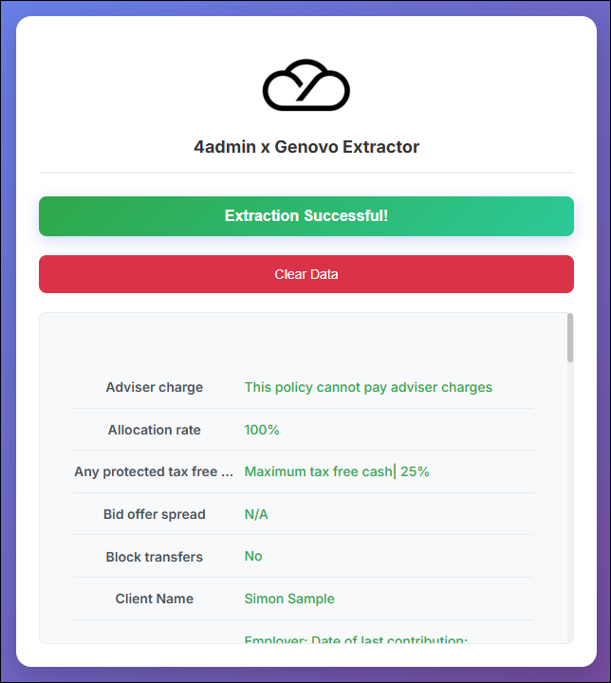Click 'This policy cannot pay adviser charges' value

[x=368, y=387]
